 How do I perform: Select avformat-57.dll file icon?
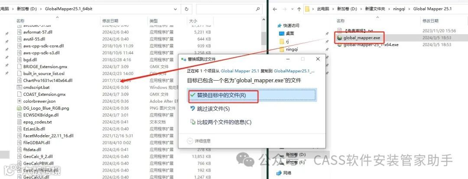tap(19, 32)
